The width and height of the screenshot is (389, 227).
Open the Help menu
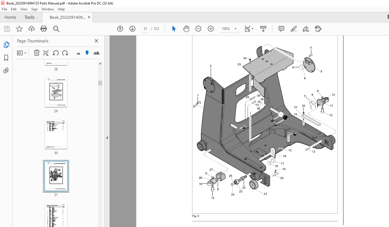[61, 9]
